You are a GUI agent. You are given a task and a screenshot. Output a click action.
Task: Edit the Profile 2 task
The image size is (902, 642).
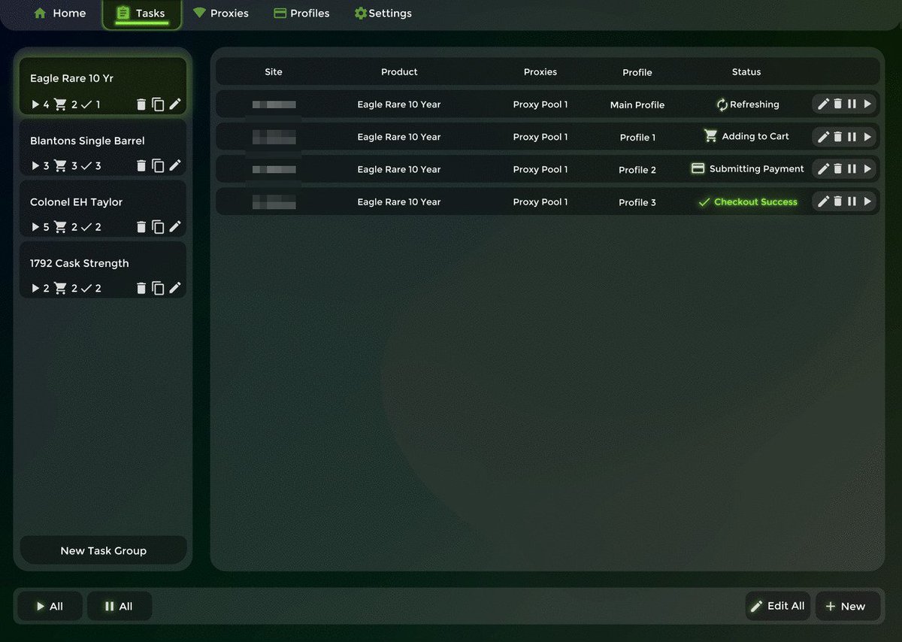(x=823, y=169)
